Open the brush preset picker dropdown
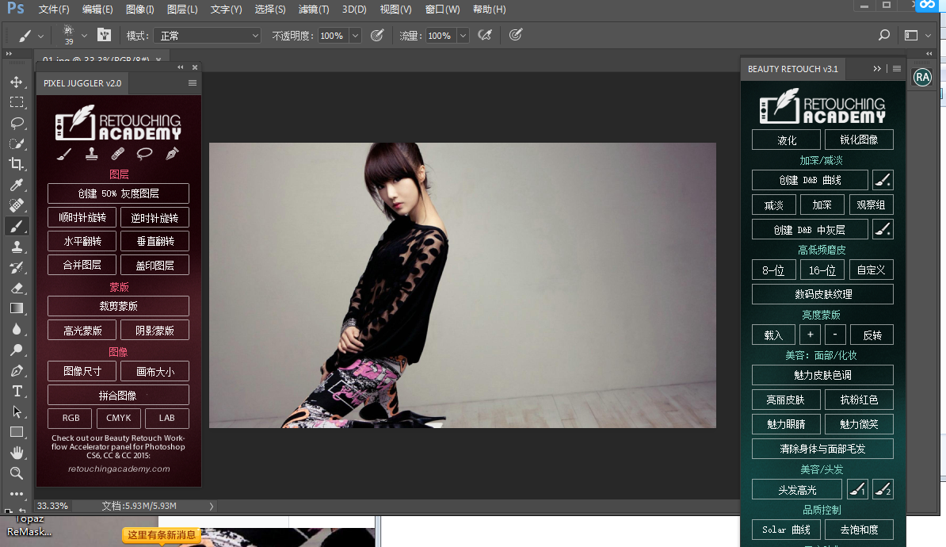The image size is (946, 547). (x=84, y=36)
